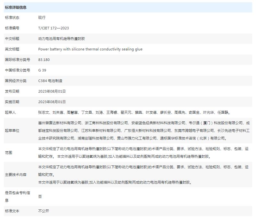Click the 标准详细信息 section header

point(16,7)
